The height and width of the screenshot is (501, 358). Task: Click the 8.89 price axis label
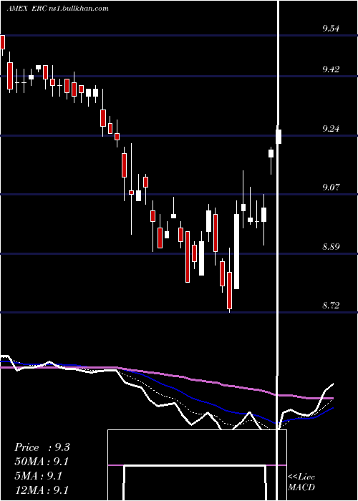(331, 246)
